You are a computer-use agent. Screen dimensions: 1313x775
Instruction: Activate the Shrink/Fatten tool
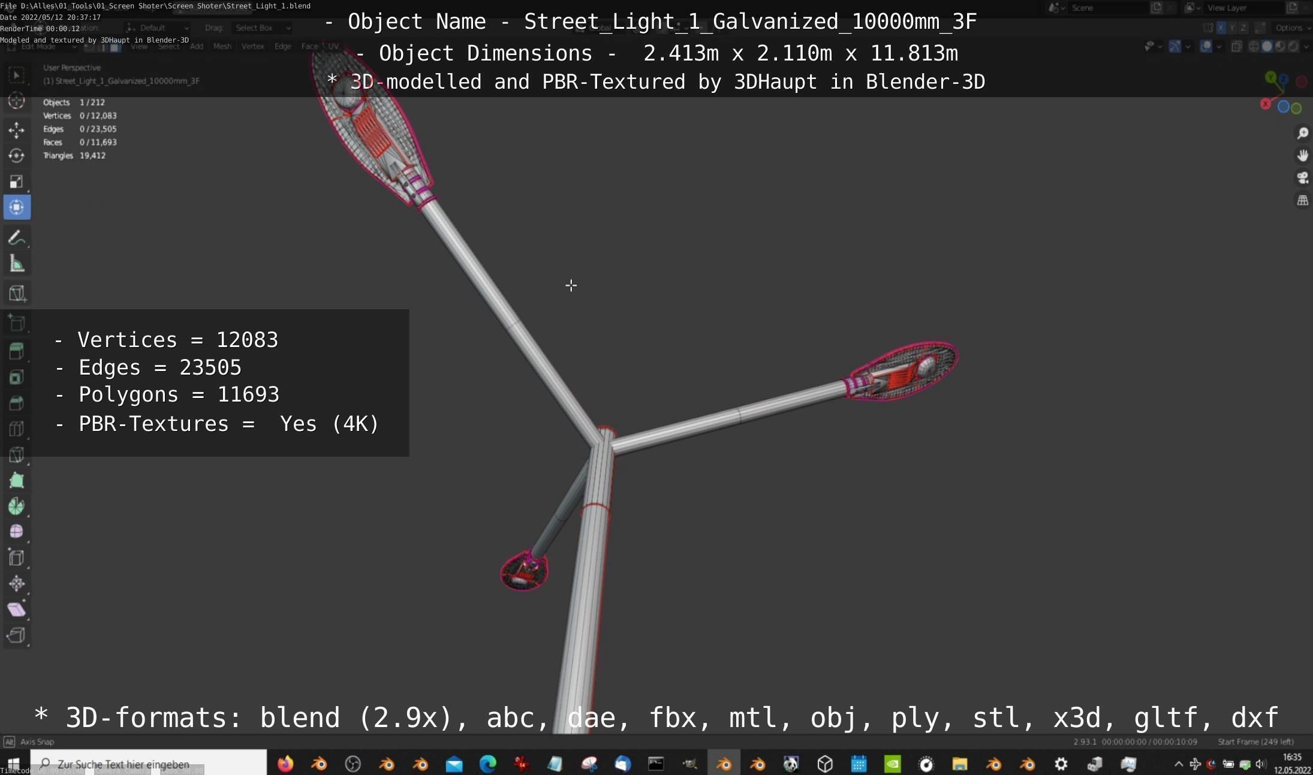click(x=17, y=583)
